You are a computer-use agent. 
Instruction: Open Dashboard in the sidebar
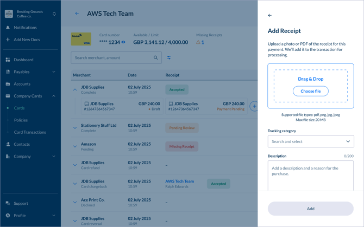coord(23,60)
